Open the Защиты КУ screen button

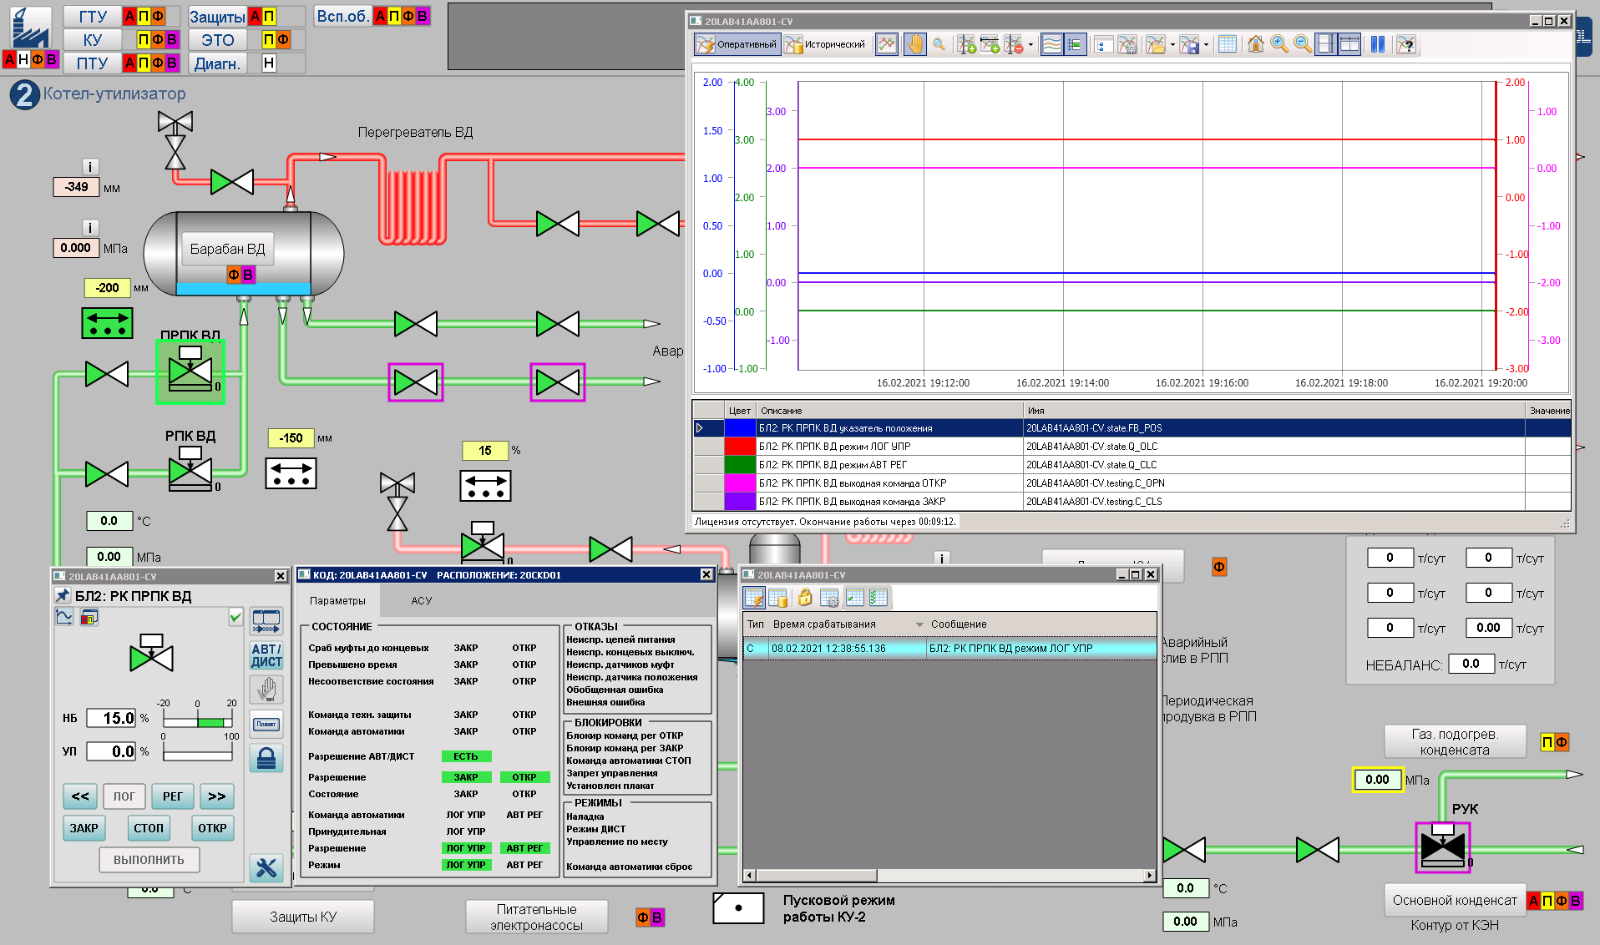[x=302, y=917]
